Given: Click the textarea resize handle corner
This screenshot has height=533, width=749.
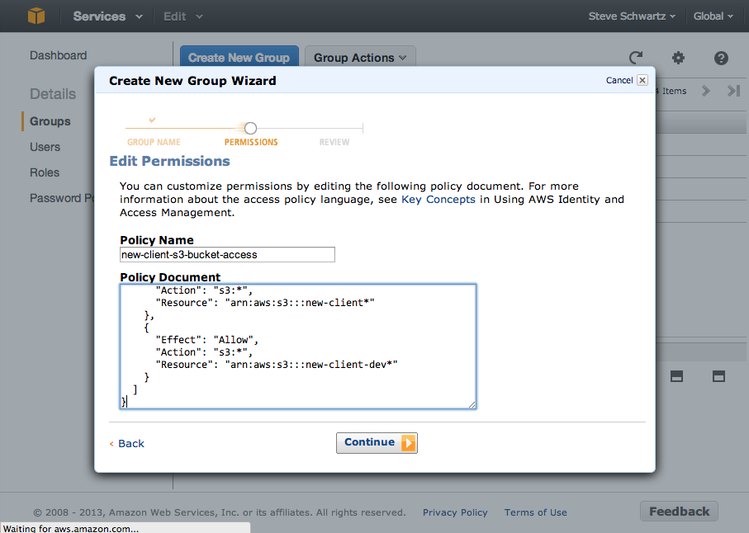Looking at the screenshot, I should [x=472, y=404].
